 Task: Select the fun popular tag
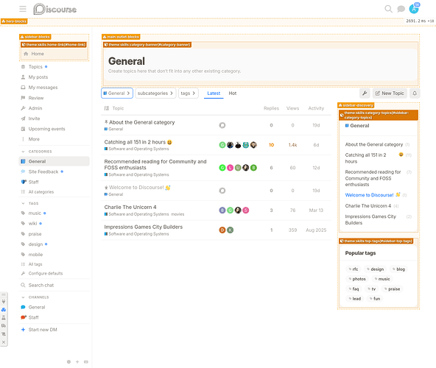pos(375,299)
